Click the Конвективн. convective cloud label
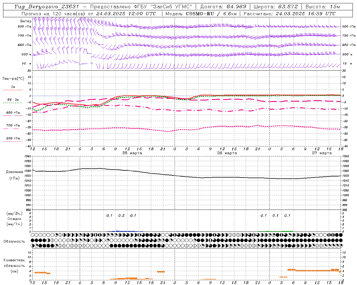Image resolution: width=357 pixels, height=285 pixels. pyautogui.click(x=14, y=260)
